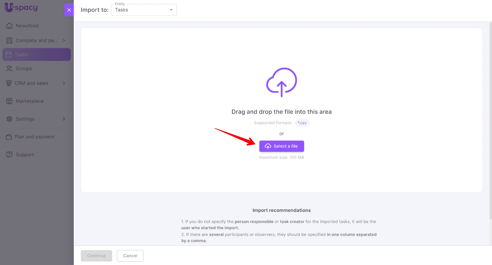Viewport: 492px width, 265px height.
Task: Click the Newsfeed bell icon
Action: tap(10, 26)
